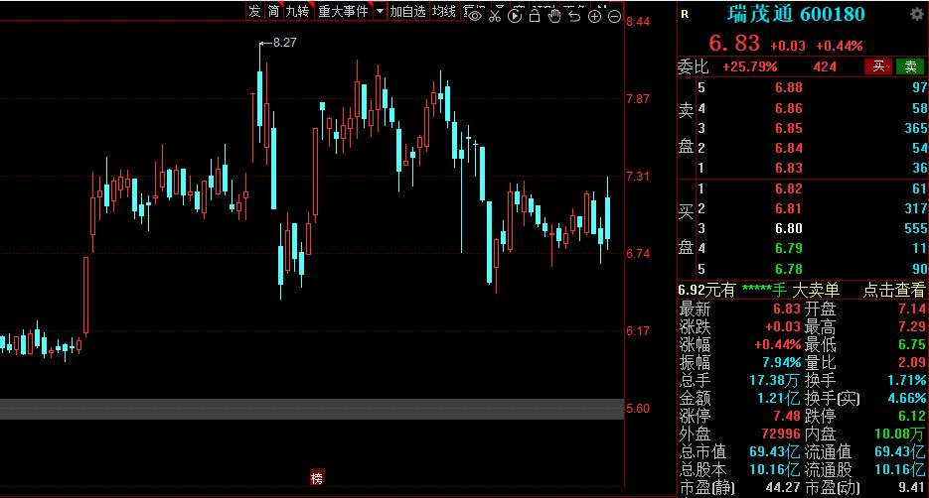Screen dimensions: 929x498
Task: Click the R margin trading badge
Action: click(685, 14)
